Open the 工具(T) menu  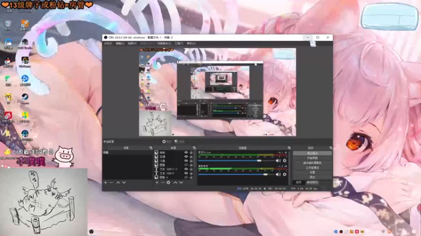pyautogui.click(x=179, y=44)
